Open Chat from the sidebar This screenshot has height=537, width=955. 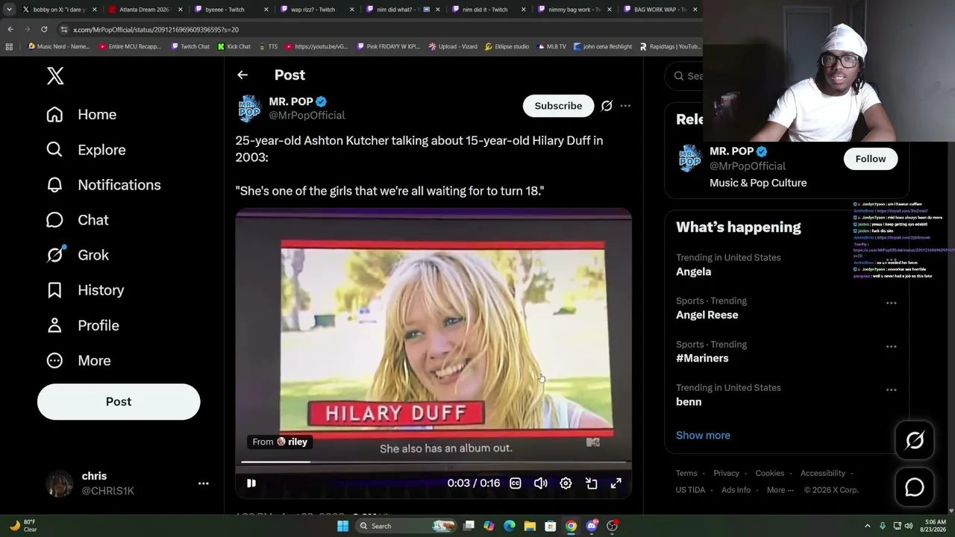click(77, 219)
